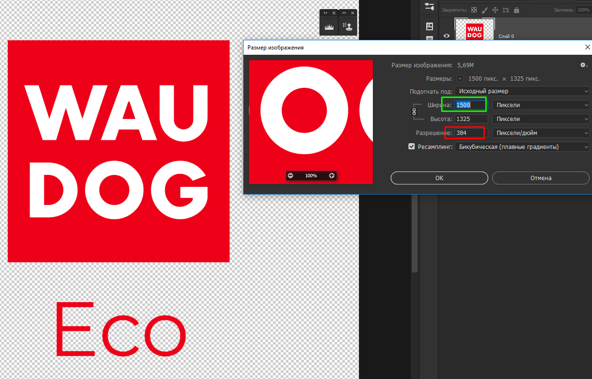
Task: Open Image Size dialog gear settings menu
Action: 584,65
